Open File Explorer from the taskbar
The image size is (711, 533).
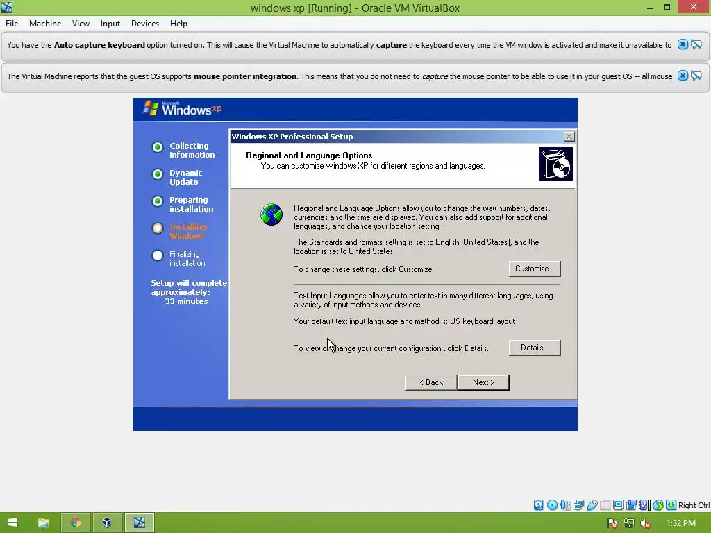44,523
